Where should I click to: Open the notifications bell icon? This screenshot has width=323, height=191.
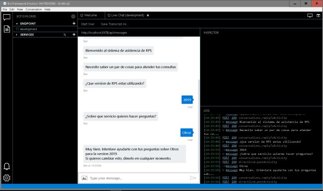point(6,166)
